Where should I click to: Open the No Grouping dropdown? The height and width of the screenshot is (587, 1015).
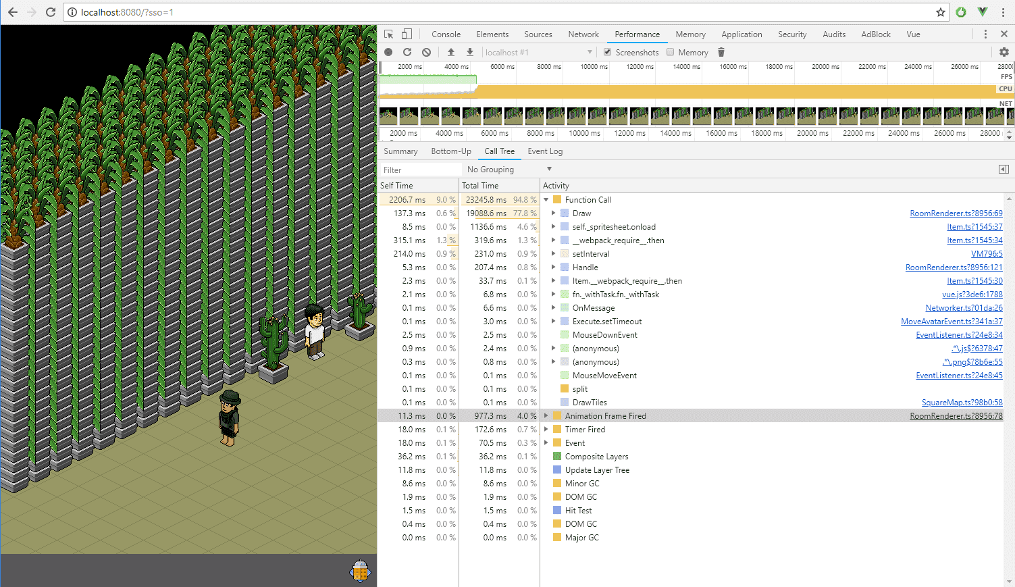(509, 170)
